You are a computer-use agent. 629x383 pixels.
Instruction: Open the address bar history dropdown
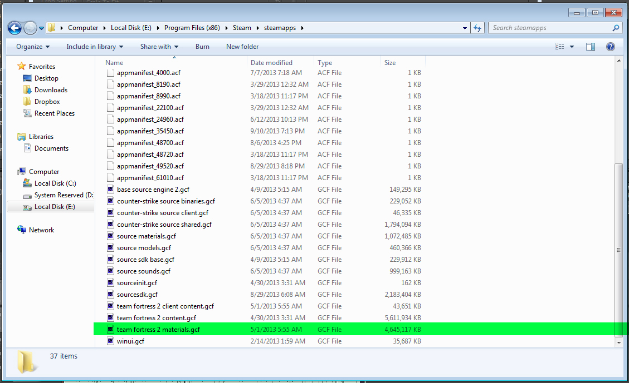[x=465, y=28]
